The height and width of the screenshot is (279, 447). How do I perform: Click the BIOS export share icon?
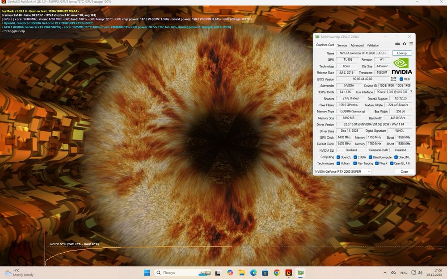393,79
